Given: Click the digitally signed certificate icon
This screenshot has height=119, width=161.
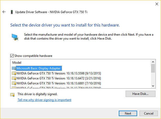Looking at the screenshot, I should click(12, 95).
